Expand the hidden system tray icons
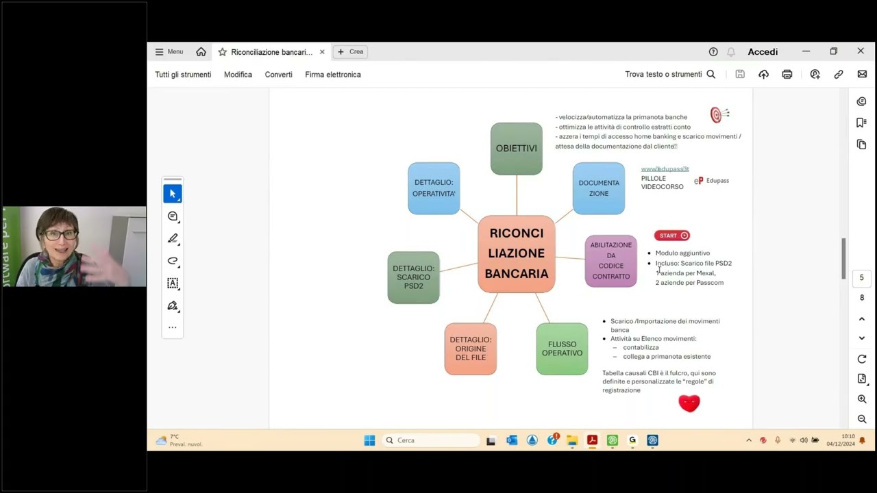877x493 pixels. point(749,440)
